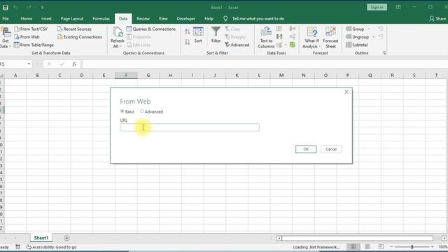The width and height of the screenshot is (448, 252).
Task: Expand the Name Box dropdown
Action: (29, 64)
